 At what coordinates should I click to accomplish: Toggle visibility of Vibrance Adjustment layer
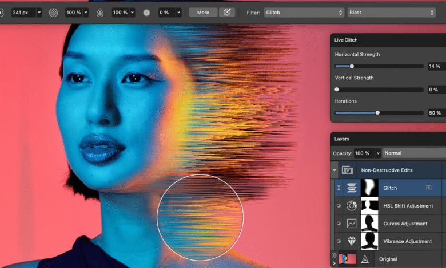click(339, 241)
